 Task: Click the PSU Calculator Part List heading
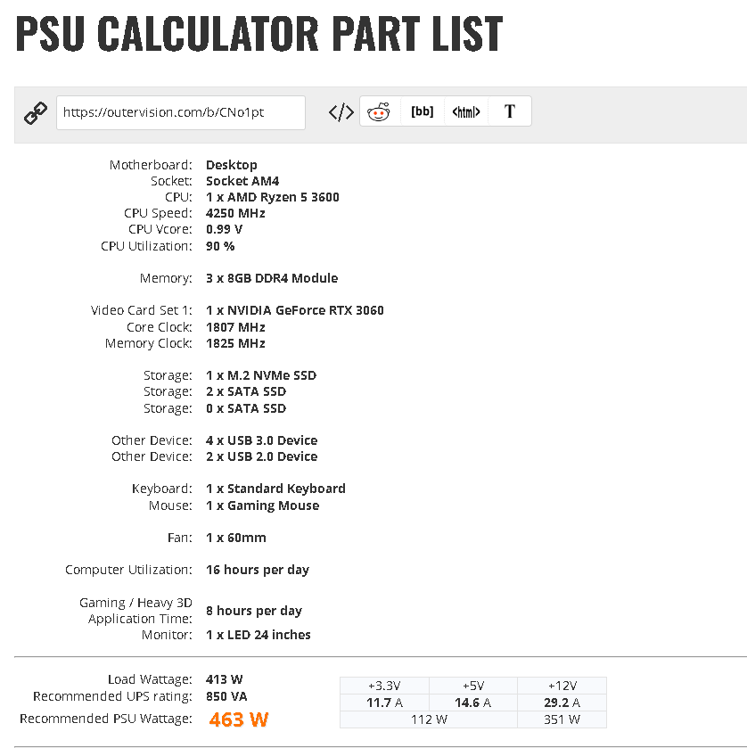tap(259, 33)
